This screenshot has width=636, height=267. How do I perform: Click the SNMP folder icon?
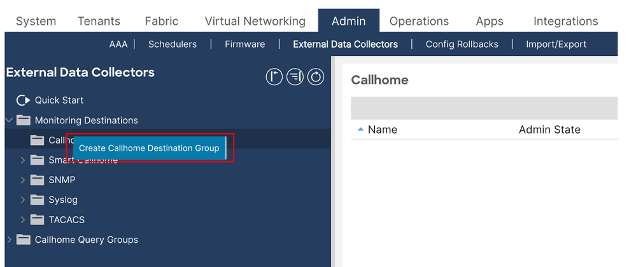click(38, 180)
